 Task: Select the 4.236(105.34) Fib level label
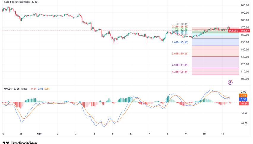click(x=181, y=72)
